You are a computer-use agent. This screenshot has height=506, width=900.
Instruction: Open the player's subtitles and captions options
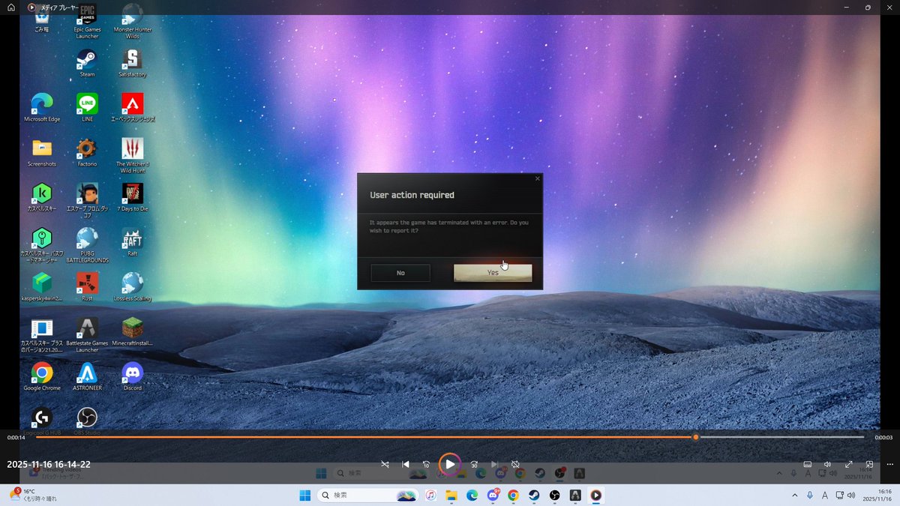808,464
